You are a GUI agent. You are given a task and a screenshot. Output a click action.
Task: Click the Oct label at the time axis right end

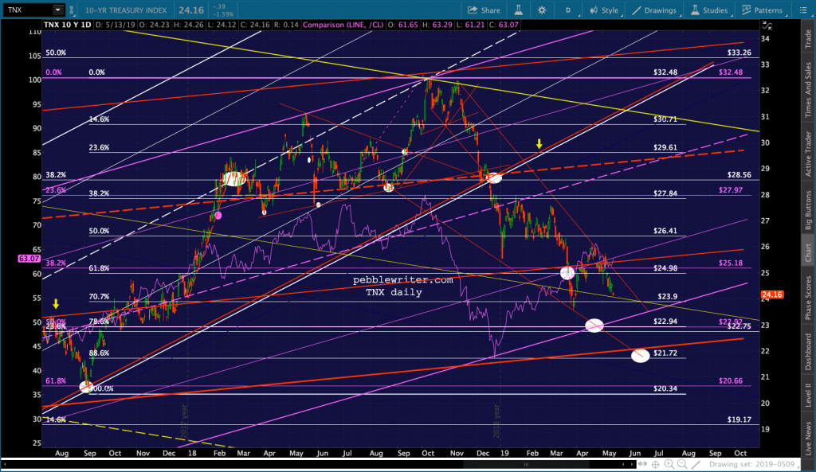740,453
